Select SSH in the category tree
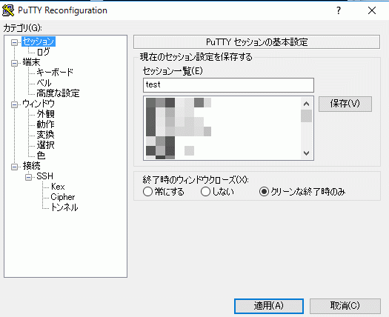 point(45,176)
